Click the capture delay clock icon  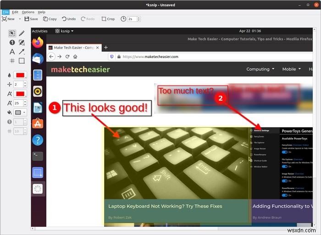123,19
